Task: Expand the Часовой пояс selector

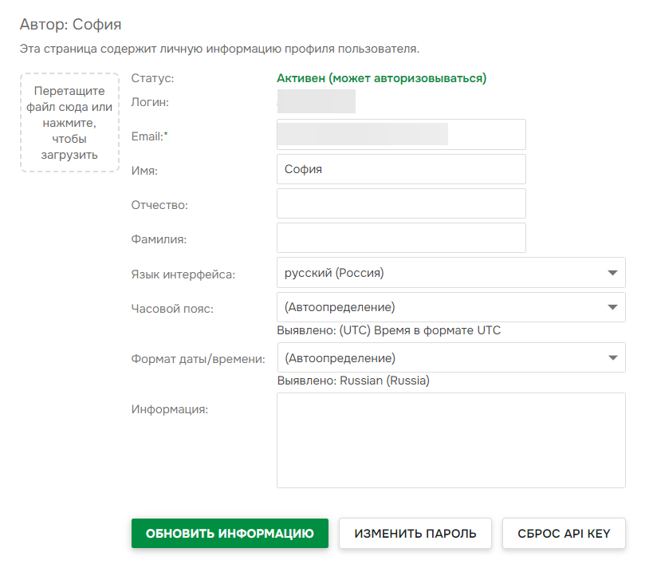Action: [x=450, y=307]
